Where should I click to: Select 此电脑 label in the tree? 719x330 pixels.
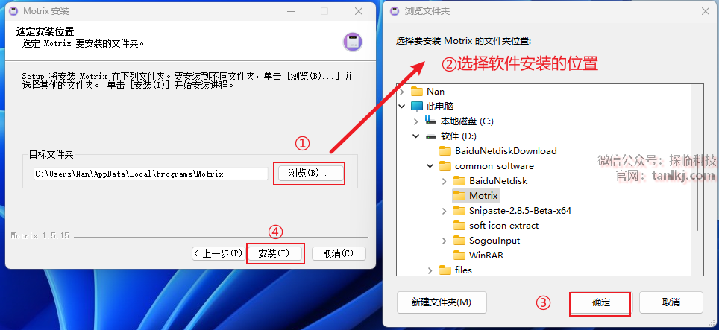tap(440, 107)
